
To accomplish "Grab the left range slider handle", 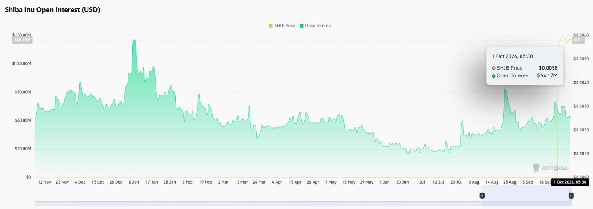I will click(482, 195).
